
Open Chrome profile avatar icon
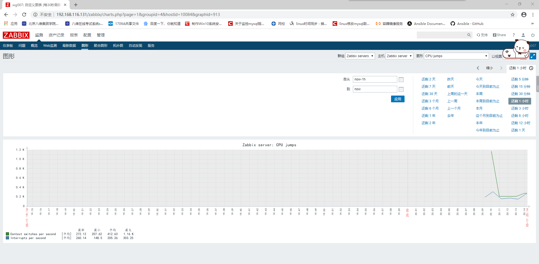tap(524, 15)
